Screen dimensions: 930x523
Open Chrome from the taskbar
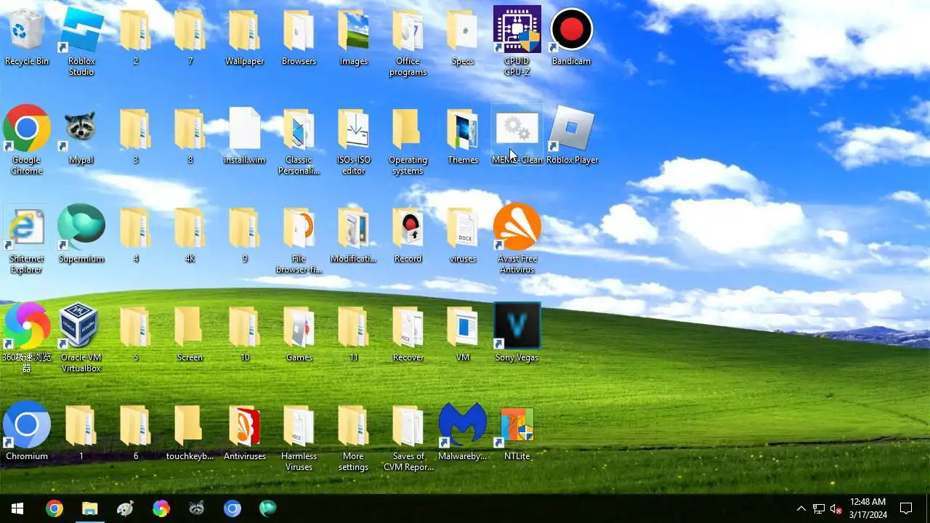pyautogui.click(x=54, y=508)
